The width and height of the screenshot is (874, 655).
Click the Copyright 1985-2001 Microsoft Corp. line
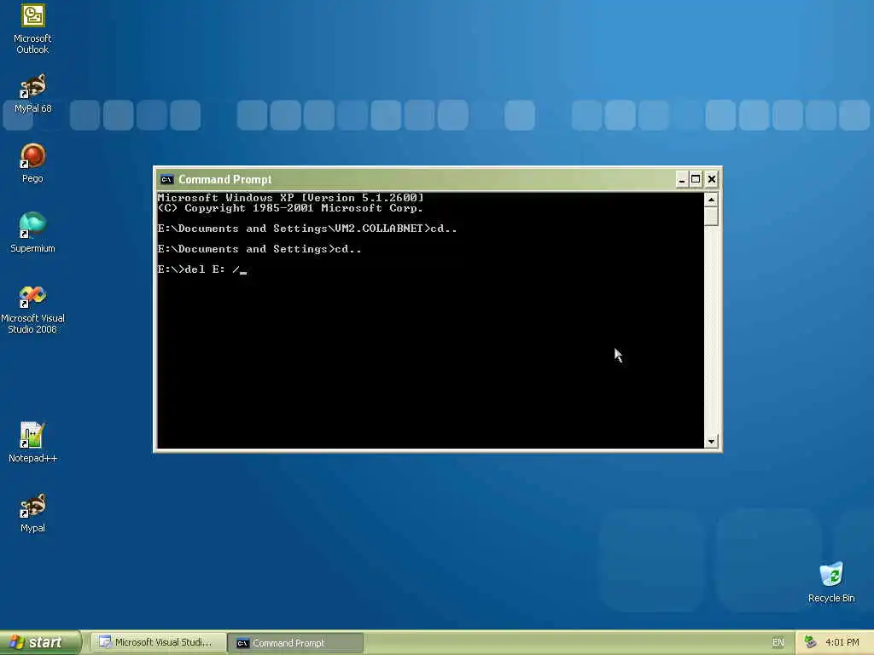pos(290,208)
